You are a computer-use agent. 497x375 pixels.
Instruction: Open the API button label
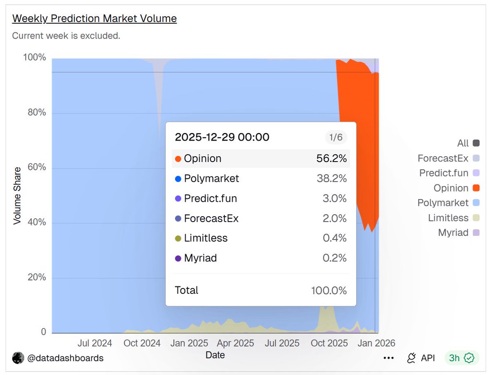[x=428, y=358]
